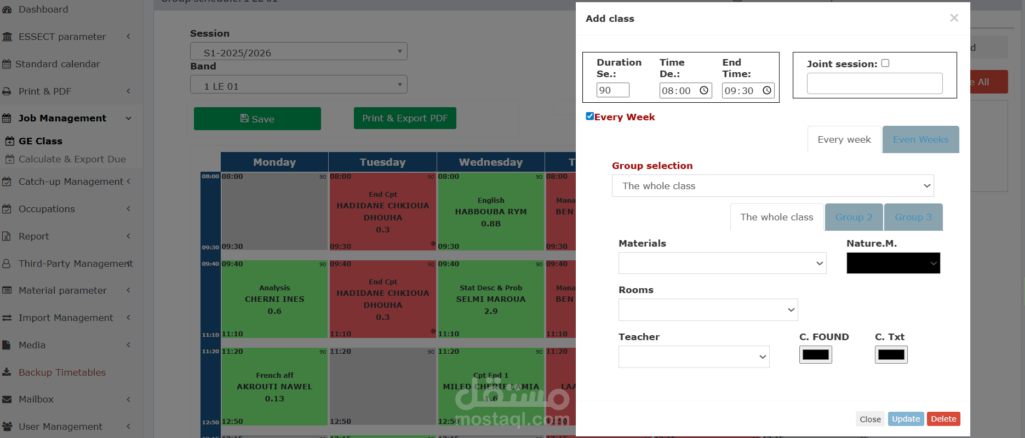
Task: Click the Job Management calendar icon
Action: 7,118
